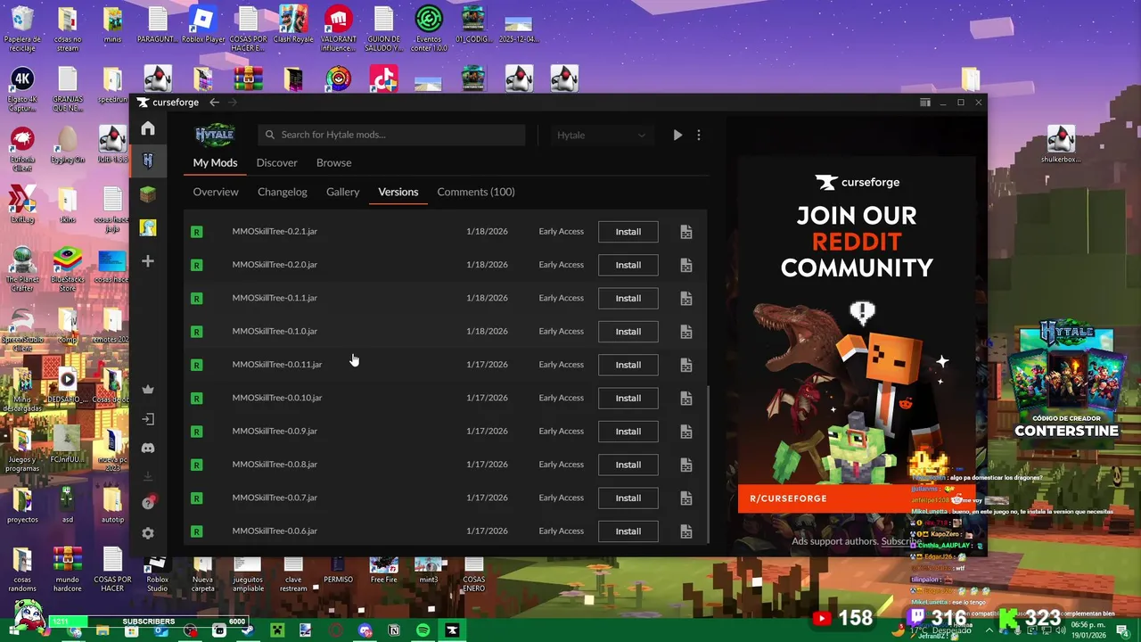The image size is (1141, 642).
Task: Open the Discord icon in CurseForge sidebar
Action: point(148,449)
